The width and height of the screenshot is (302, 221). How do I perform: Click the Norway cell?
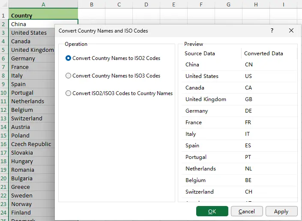click(32, 204)
